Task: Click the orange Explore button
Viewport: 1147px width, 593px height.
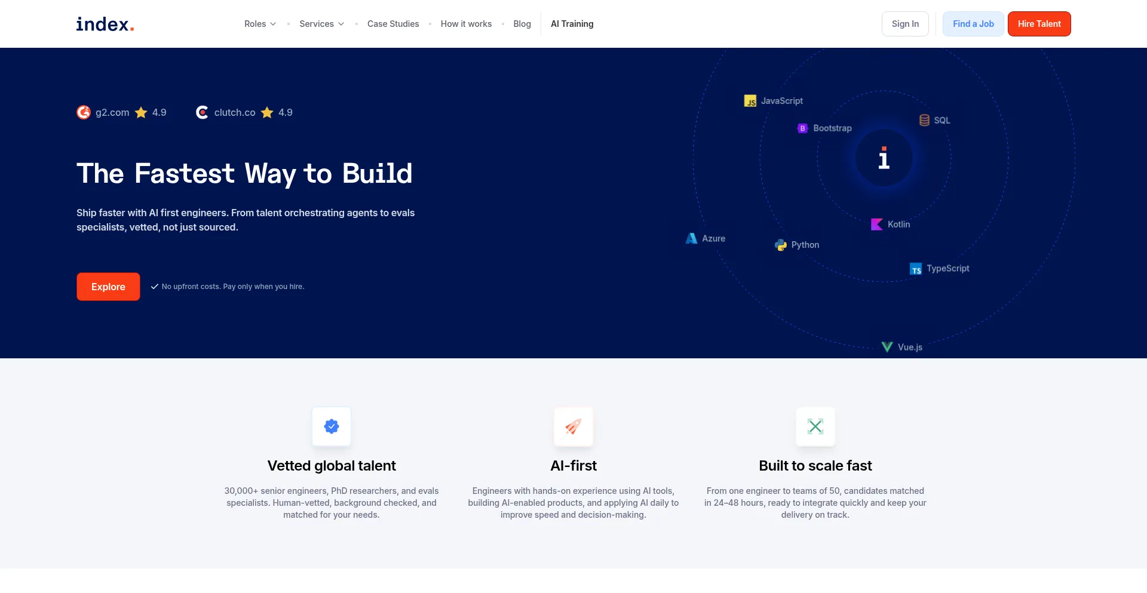Action: 108,287
